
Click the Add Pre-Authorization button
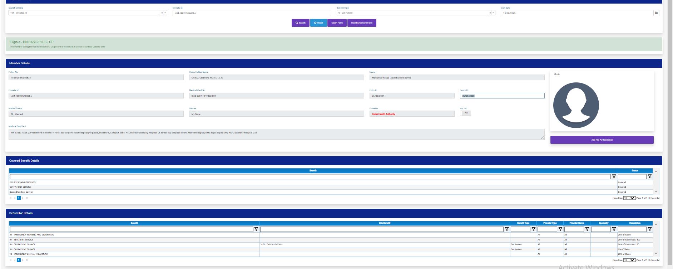(x=602, y=140)
